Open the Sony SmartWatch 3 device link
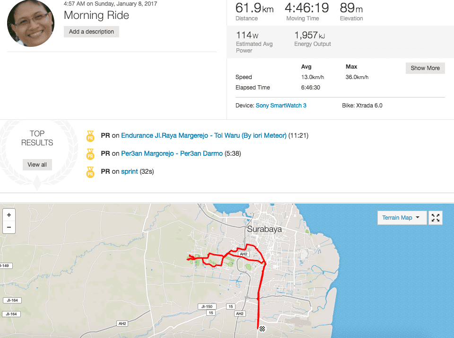Screen dimensions: 454x338 pos(281,106)
